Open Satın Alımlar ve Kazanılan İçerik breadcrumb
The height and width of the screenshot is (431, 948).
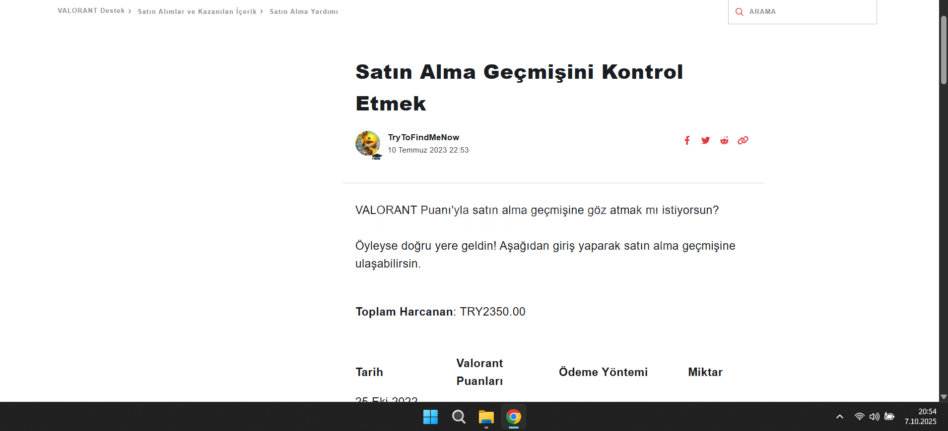[x=197, y=11]
